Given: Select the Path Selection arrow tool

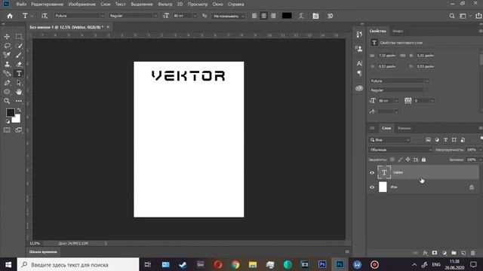Looking at the screenshot, I should (x=19, y=83).
